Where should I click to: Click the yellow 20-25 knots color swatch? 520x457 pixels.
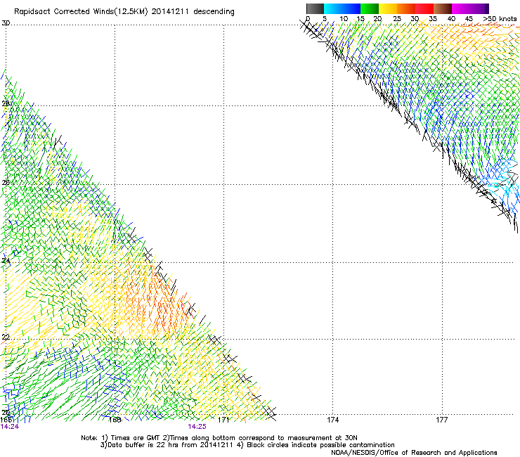(x=388, y=8)
